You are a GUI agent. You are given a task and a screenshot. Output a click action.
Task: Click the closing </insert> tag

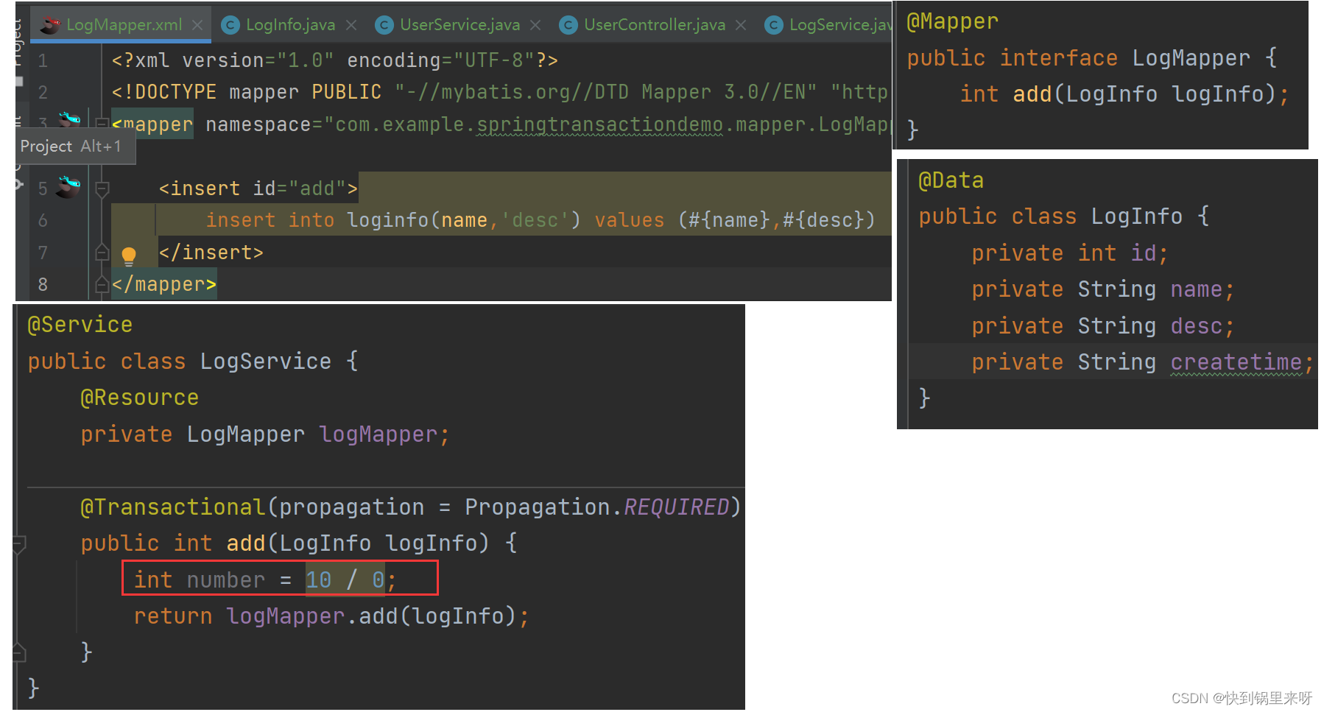click(x=211, y=253)
